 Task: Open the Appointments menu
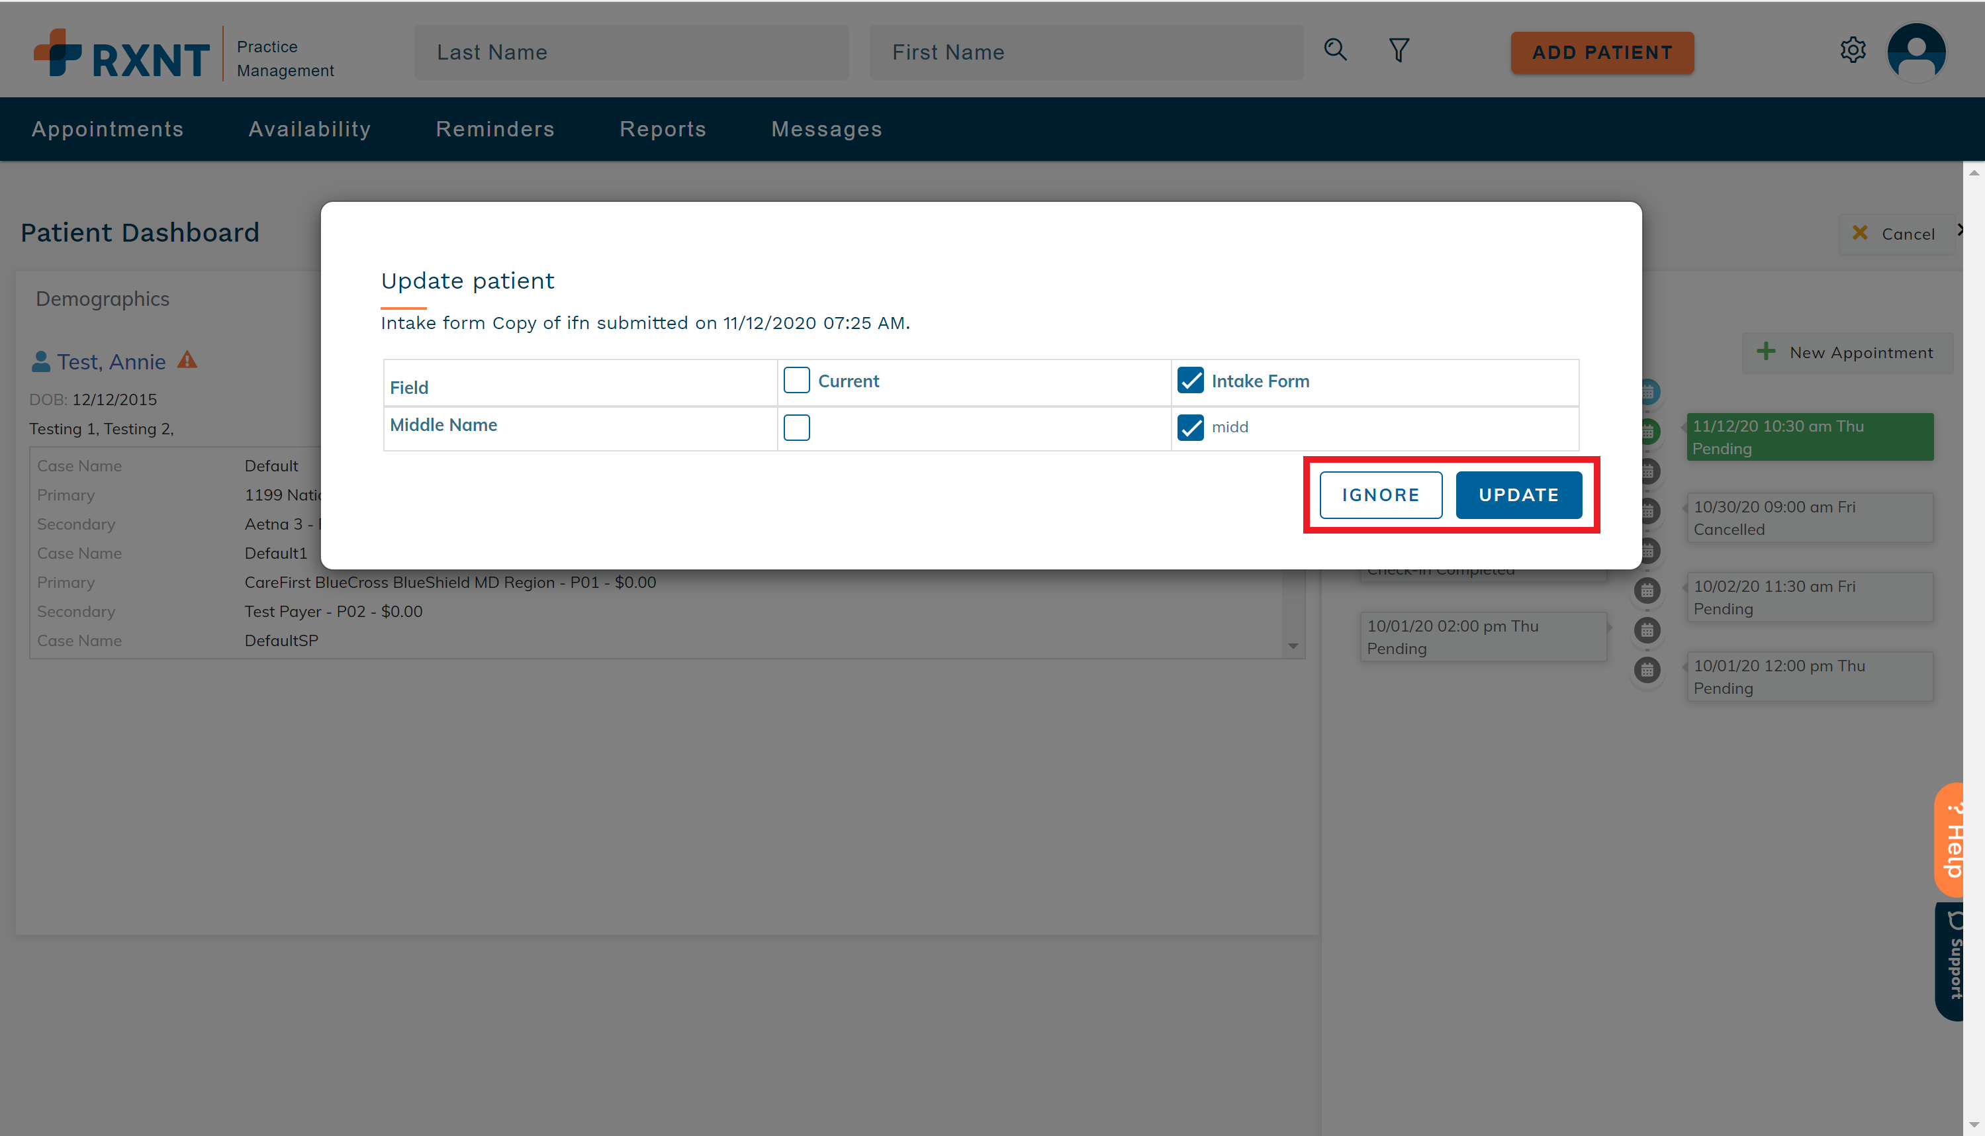click(108, 130)
